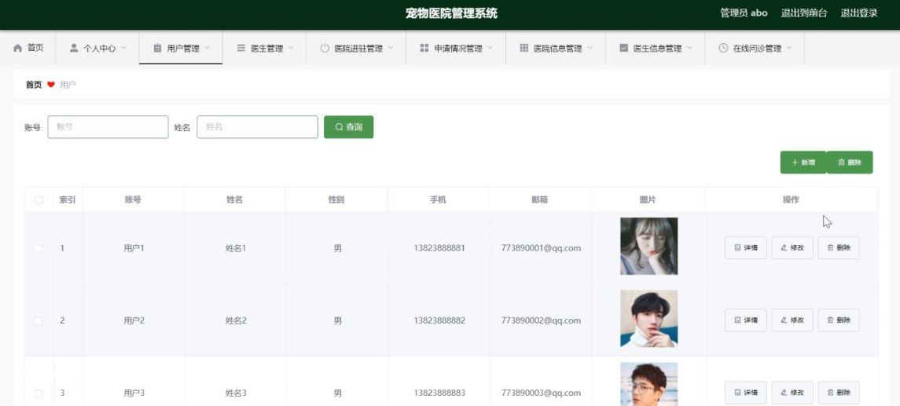
Task: Expand the 在线问诊管理 dropdown arrow
Action: (789, 48)
